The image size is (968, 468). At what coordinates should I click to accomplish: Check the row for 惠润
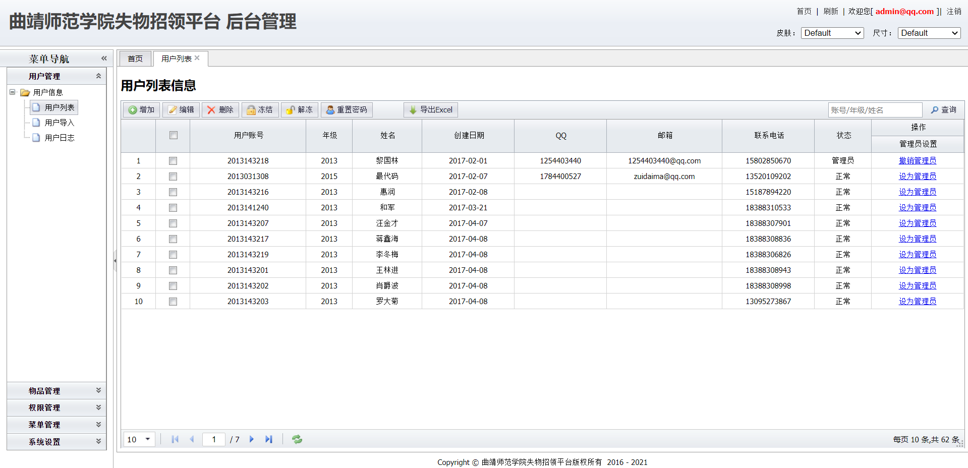pos(173,192)
